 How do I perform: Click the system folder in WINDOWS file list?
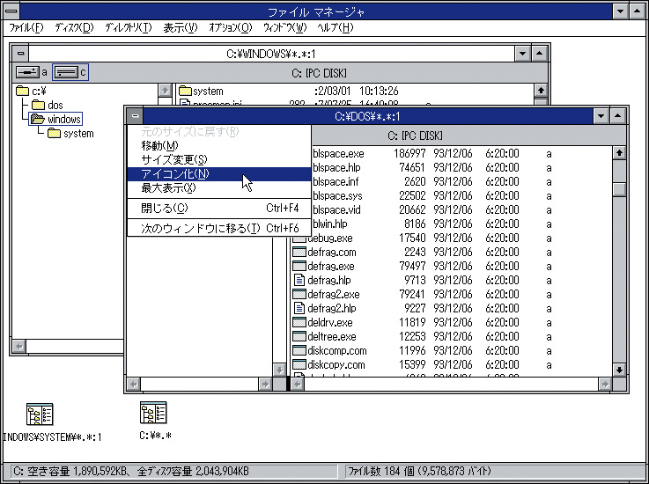[x=202, y=91]
